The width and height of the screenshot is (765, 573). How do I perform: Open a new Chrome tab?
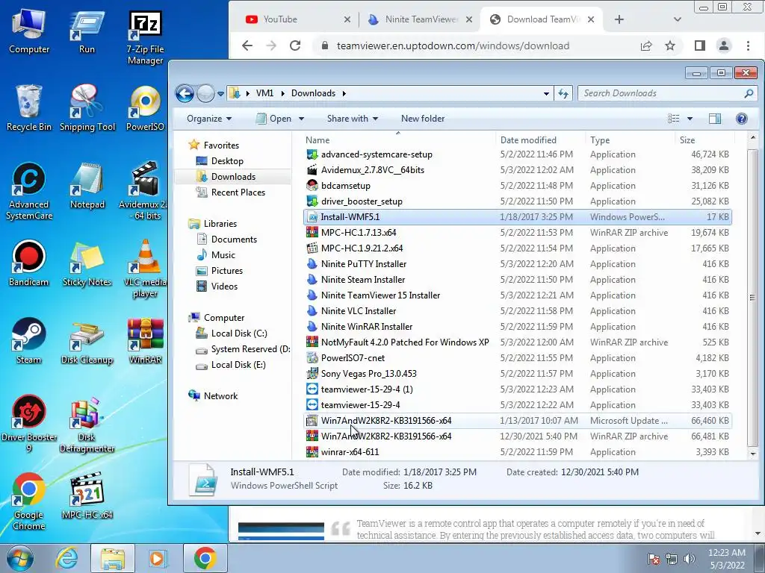pyautogui.click(x=619, y=19)
